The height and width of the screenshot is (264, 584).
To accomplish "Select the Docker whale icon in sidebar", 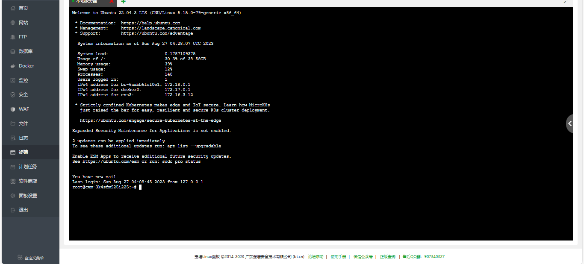I will (x=13, y=66).
